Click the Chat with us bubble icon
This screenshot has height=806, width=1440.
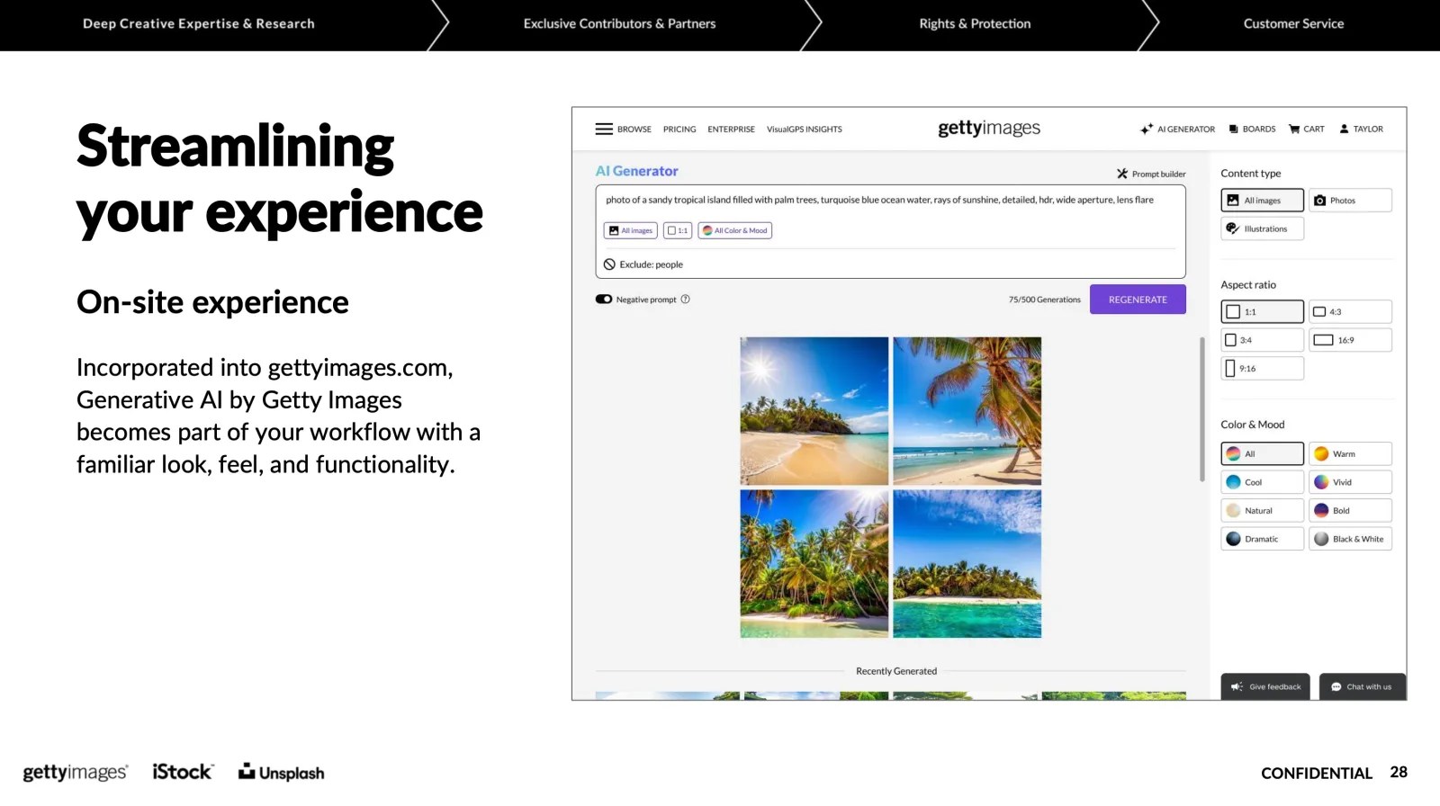1336,687
